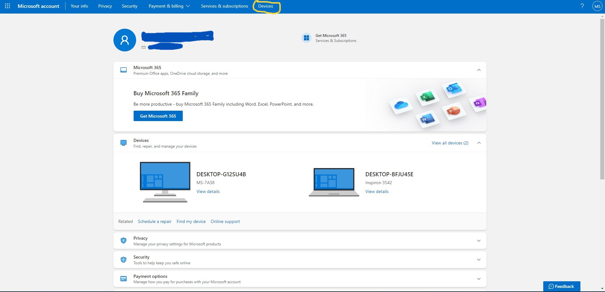Click the page vertical scrollbar thumb
This screenshot has width=605, height=292.
pyautogui.click(x=602, y=99)
